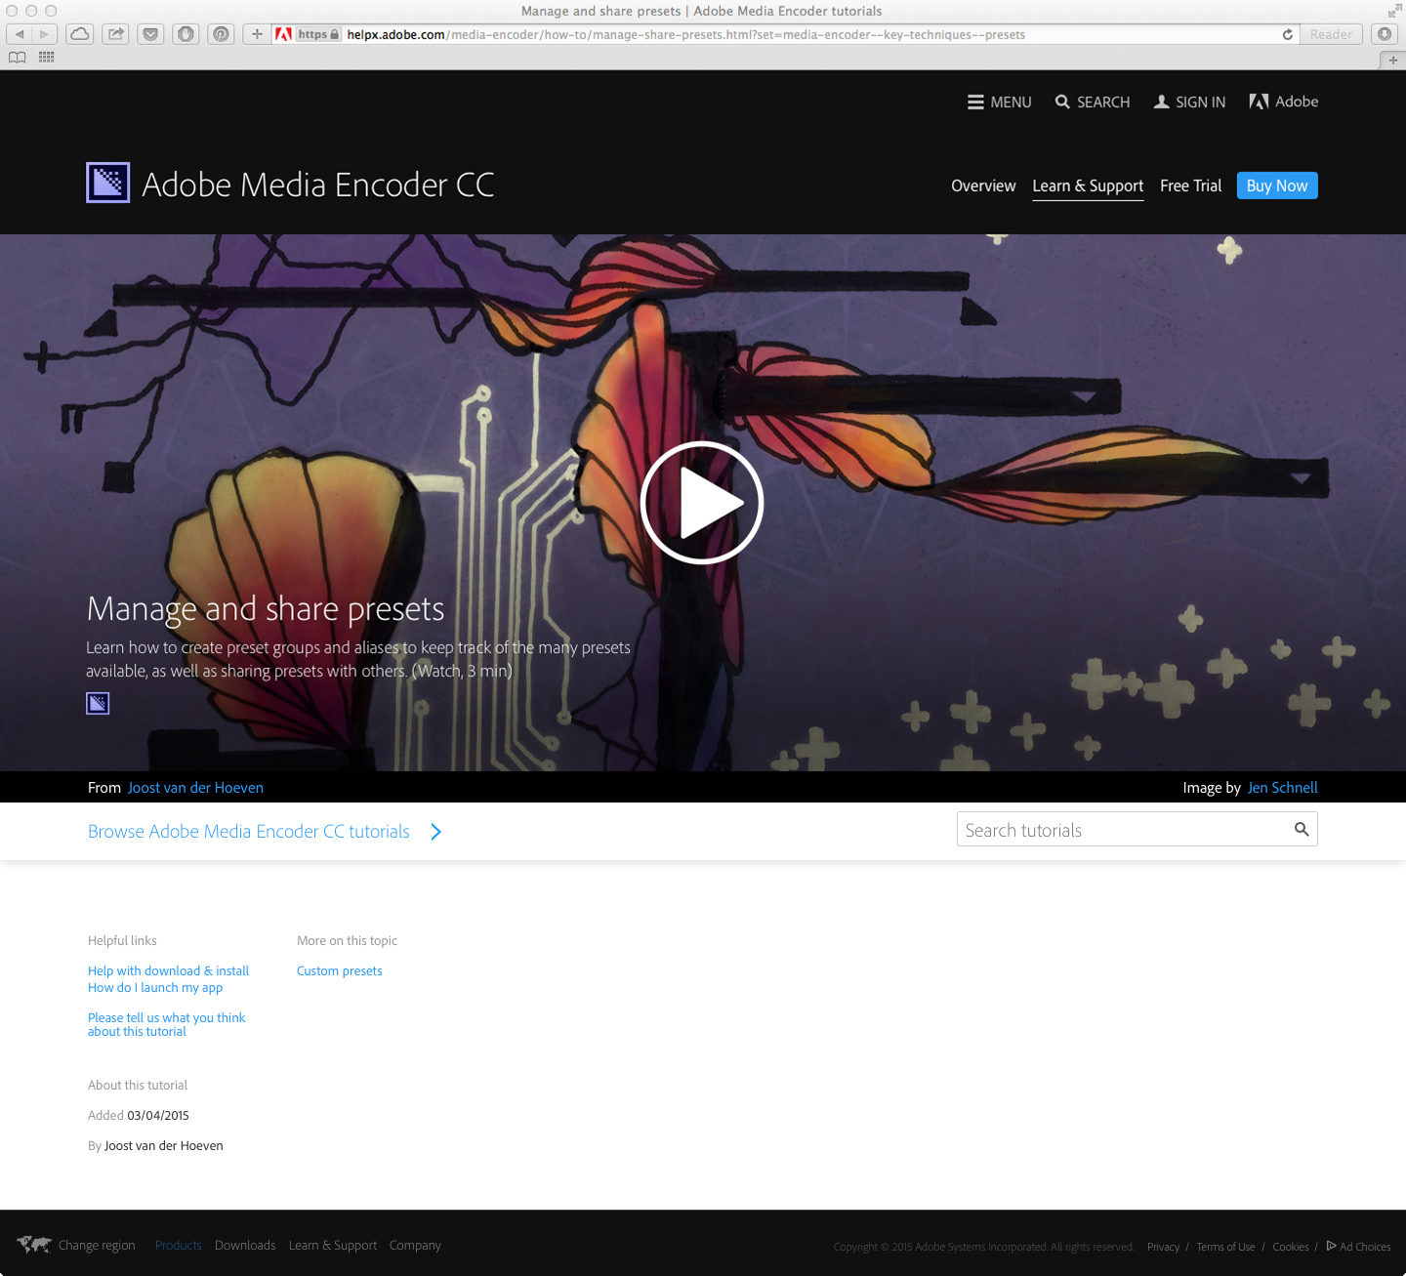Open Joost van der Hoeven author link
This screenshot has height=1276, width=1406.
tap(195, 788)
